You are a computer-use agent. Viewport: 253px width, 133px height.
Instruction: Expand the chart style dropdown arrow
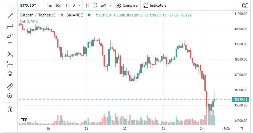[x=110, y=6]
